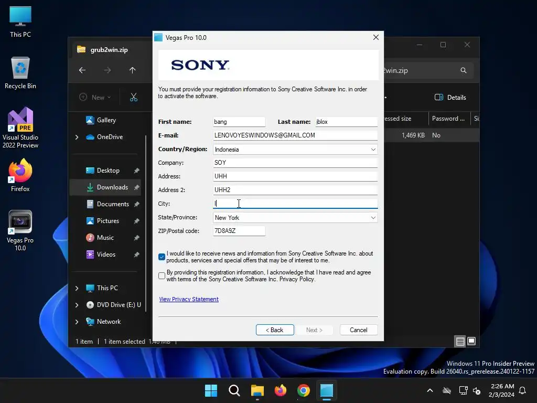Click the E-mail input field
The width and height of the screenshot is (537, 403).
click(x=295, y=135)
